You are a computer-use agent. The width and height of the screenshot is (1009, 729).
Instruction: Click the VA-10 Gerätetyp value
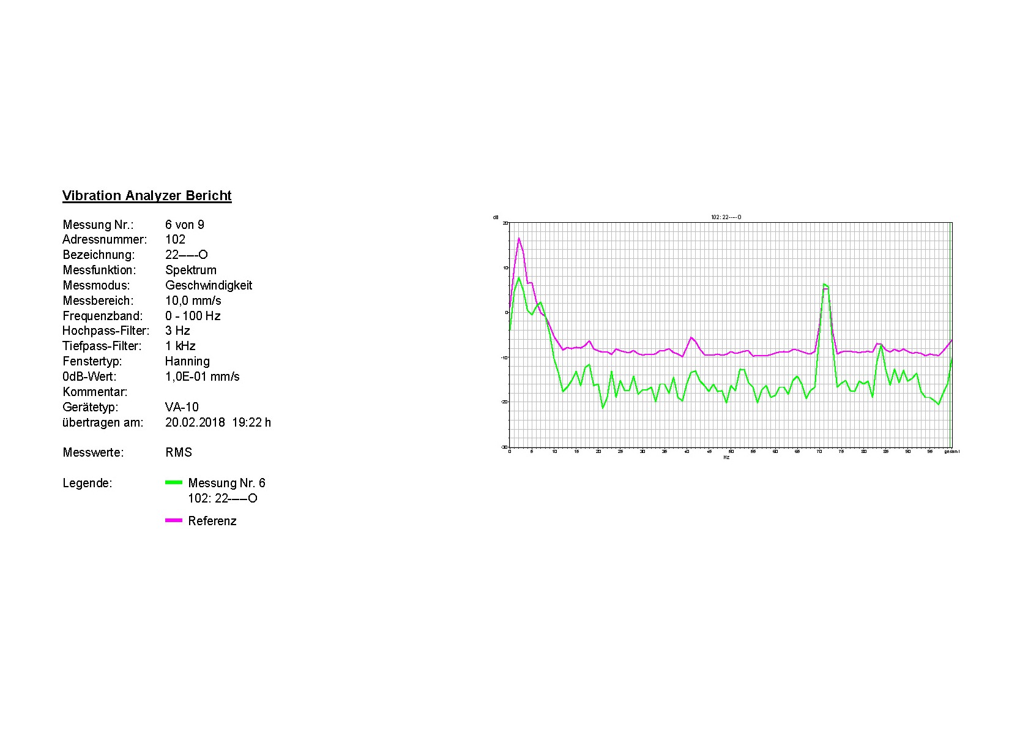[x=182, y=407]
